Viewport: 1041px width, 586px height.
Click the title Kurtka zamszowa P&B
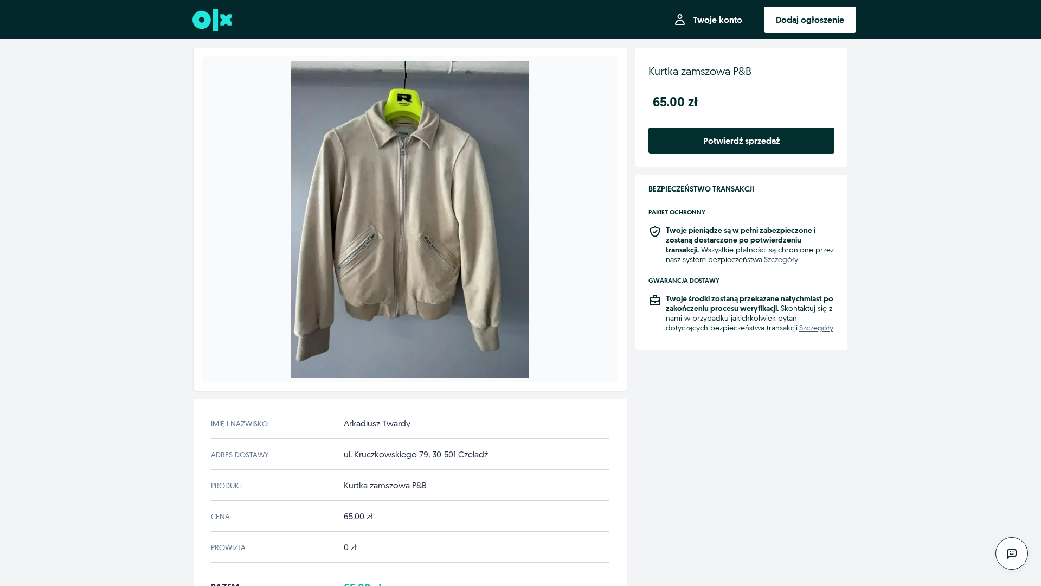pos(700,71)
